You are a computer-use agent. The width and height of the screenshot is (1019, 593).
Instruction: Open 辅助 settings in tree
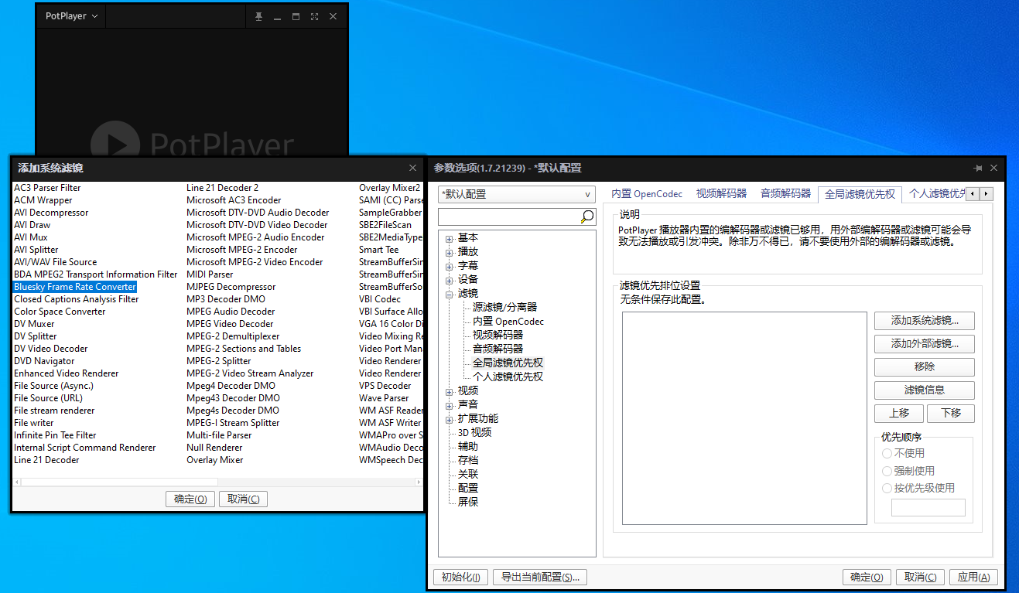(467, 446)
